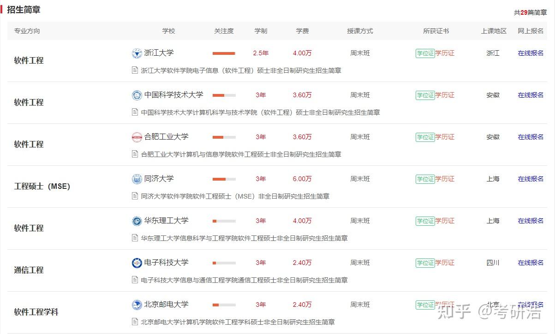Open 电子科技大学信息与通信工程学院 brochure link
Image resolution: width=555 pixels, height=334 pixels.
pos(244,280)
